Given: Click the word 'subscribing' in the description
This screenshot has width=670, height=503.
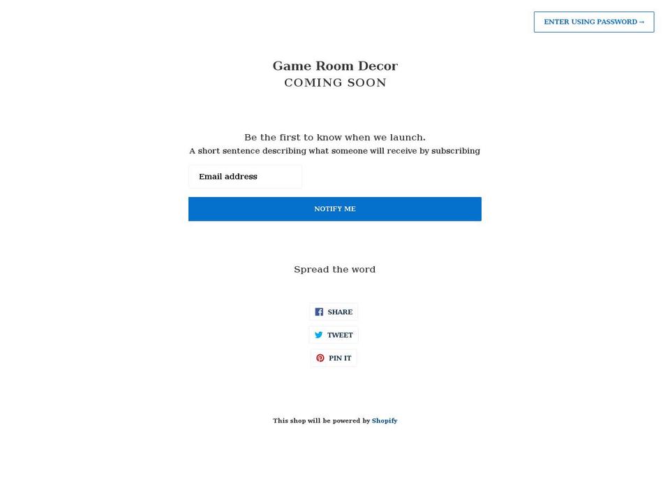Looking at the screenshot, I should coord(455,151).
